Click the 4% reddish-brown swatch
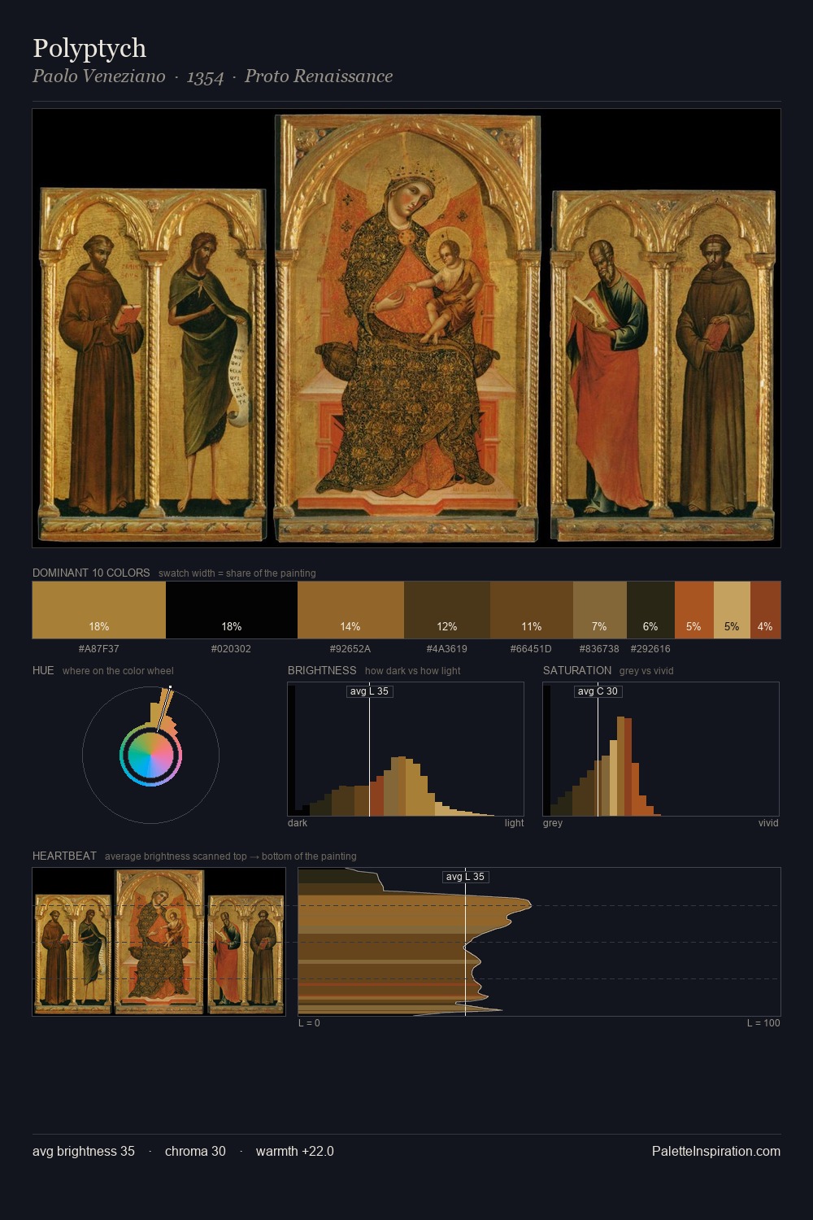 point(765,610)
